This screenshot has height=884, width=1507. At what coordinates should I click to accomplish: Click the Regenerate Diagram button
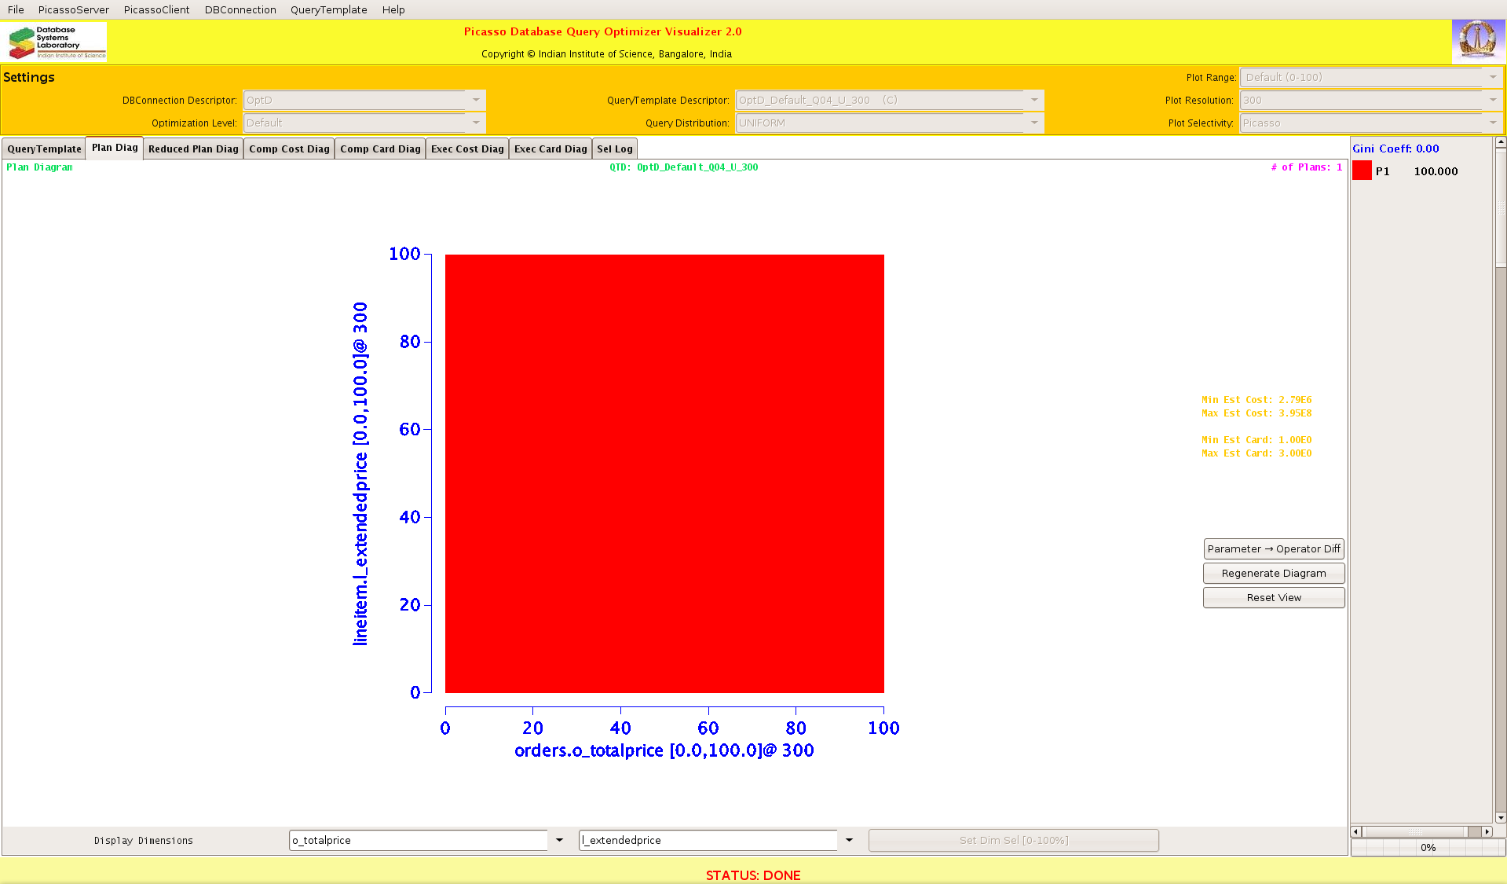click(1273, 573)
